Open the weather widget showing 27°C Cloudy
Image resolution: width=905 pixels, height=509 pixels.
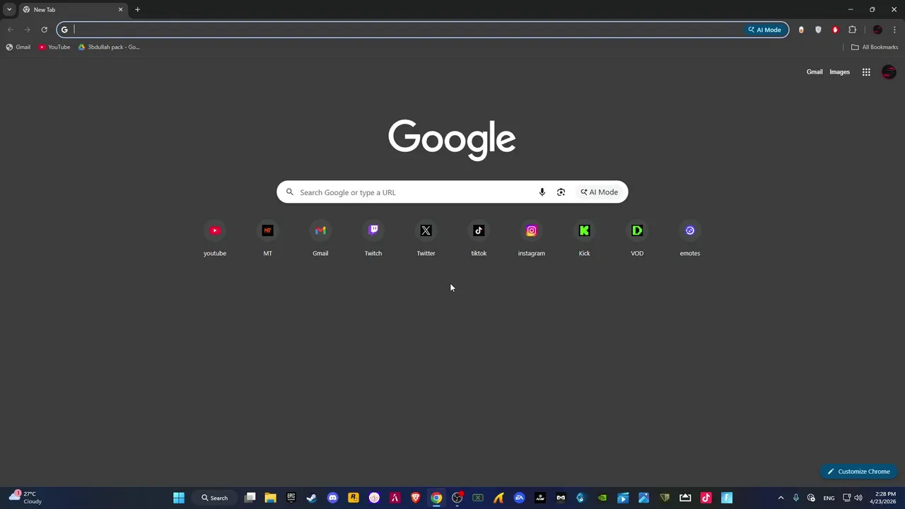pyautogui.click(x=25, y=498)
